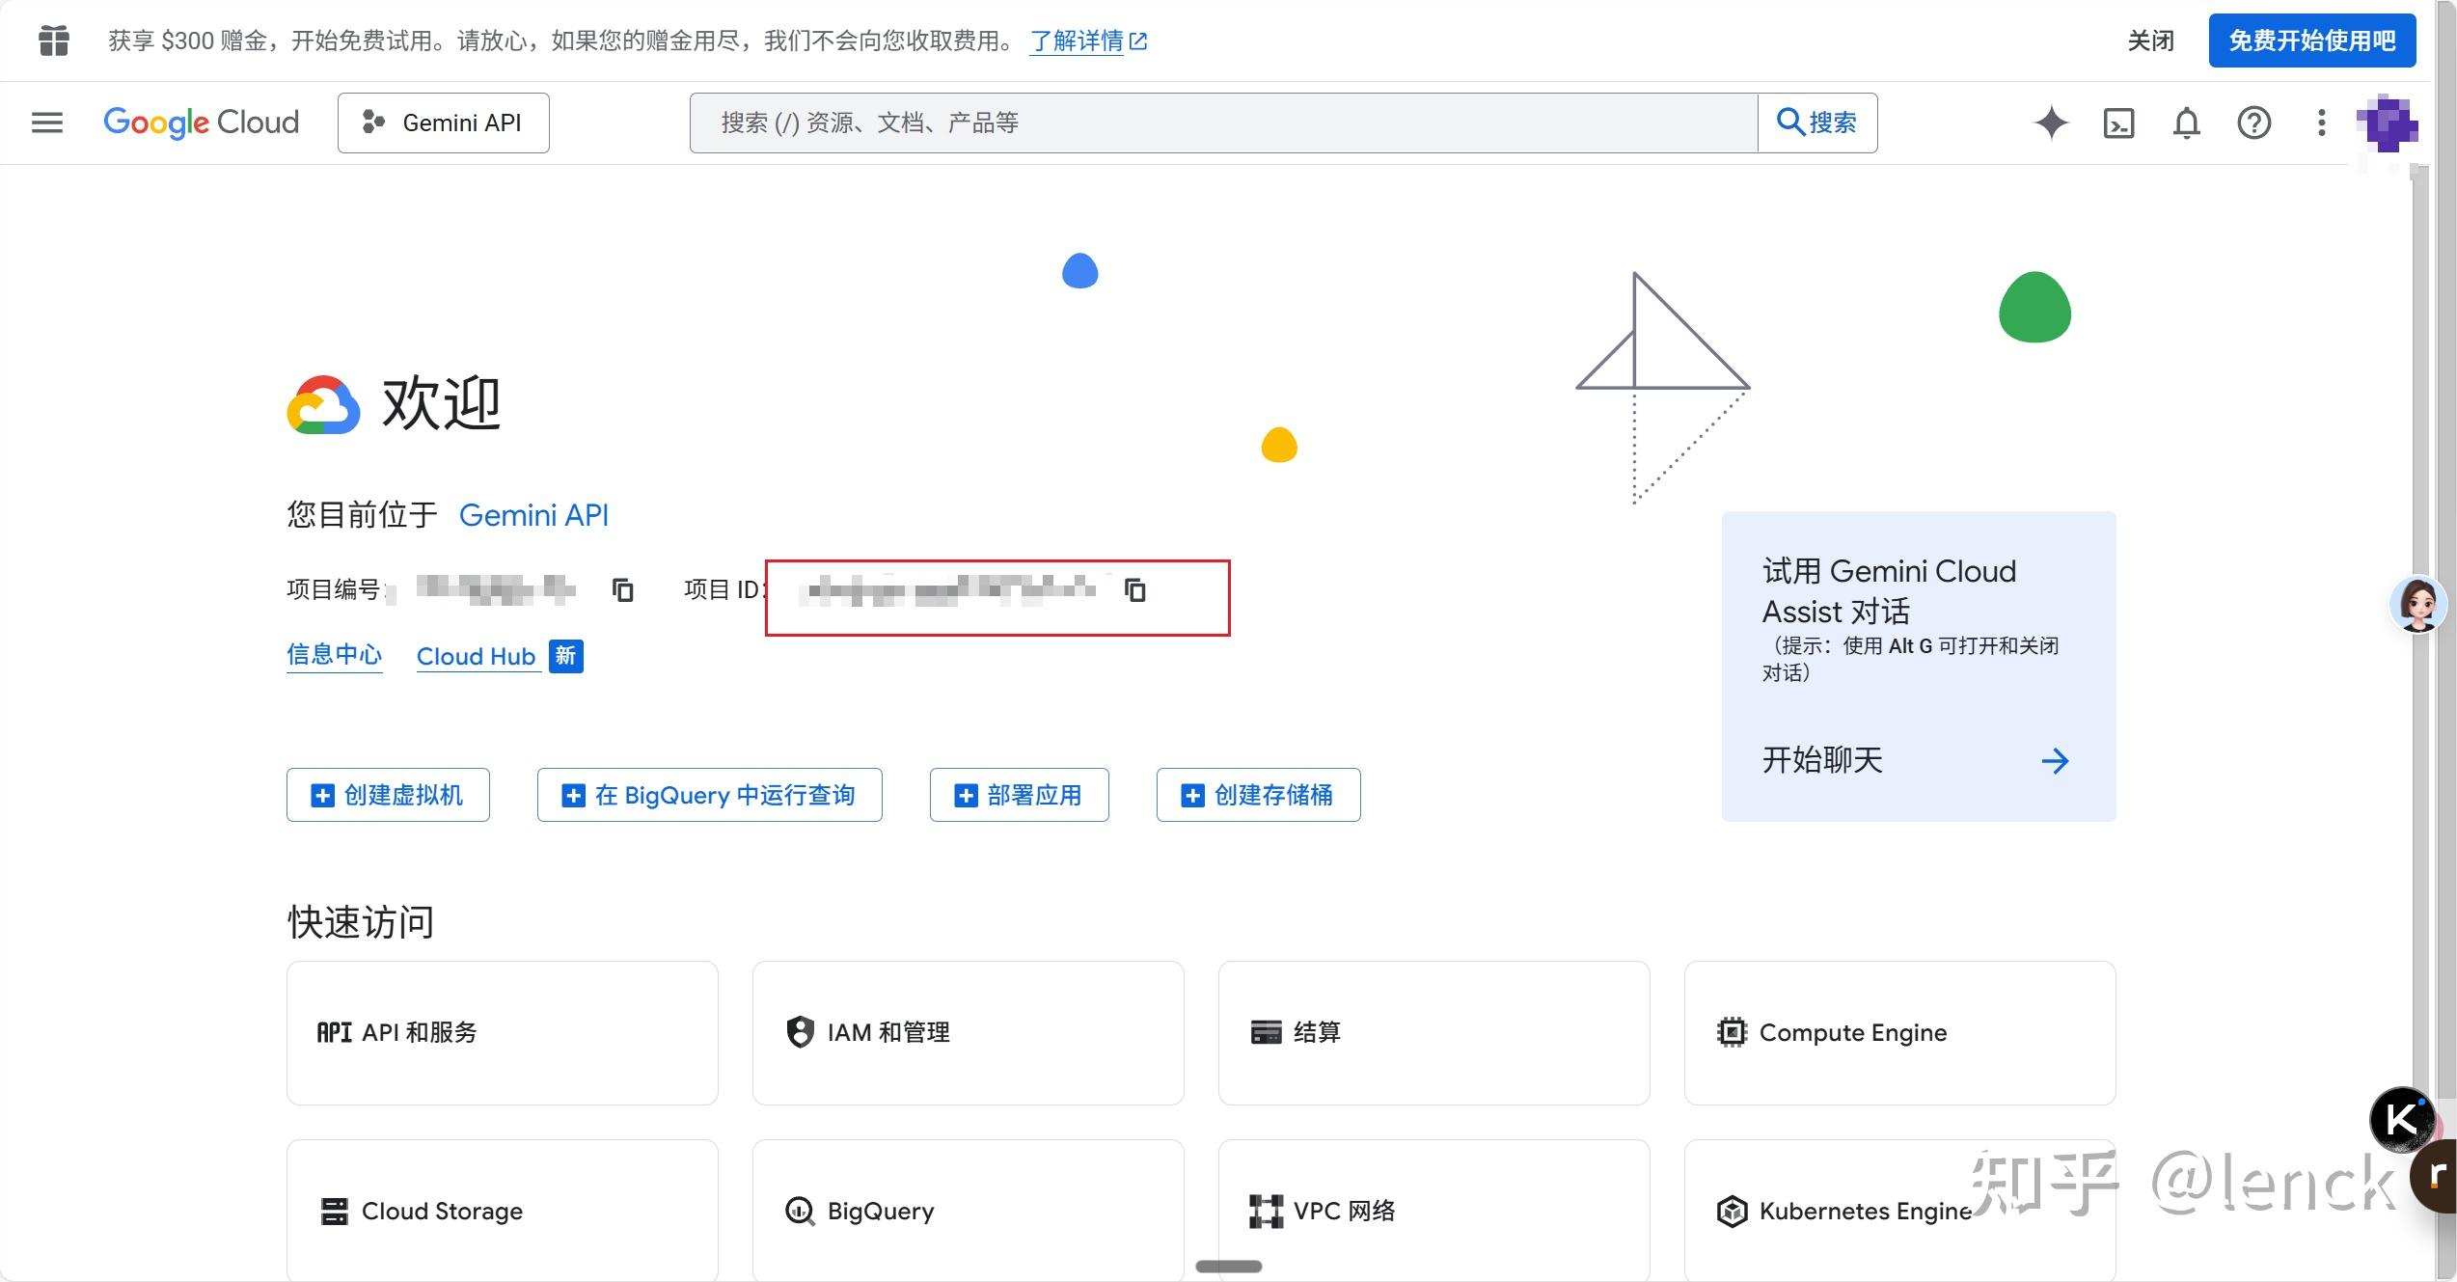
Task: Open the notifications bell
Action: click(2187, 123)
